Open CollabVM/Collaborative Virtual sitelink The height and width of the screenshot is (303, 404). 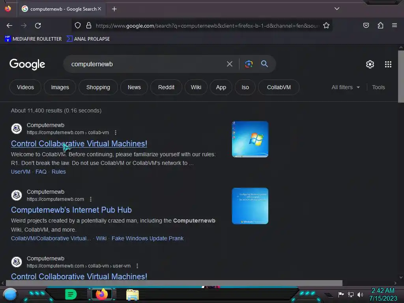pos(51,238)
